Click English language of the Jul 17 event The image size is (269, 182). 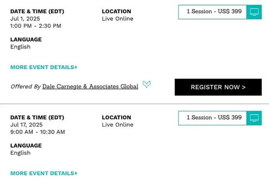coord(20,153)
